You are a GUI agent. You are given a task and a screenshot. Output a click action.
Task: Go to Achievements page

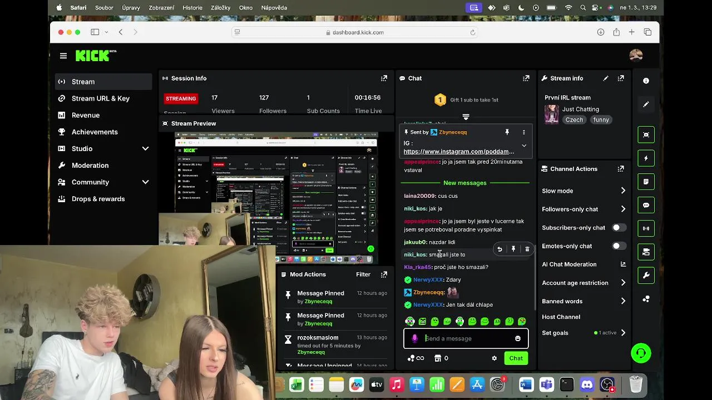tap(103, 132)
